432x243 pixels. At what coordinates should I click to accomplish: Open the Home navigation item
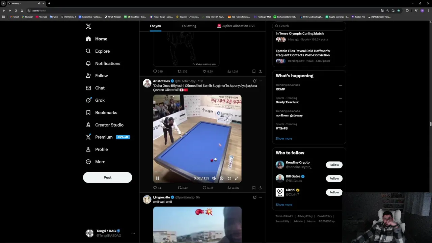[x=97, y=39]
